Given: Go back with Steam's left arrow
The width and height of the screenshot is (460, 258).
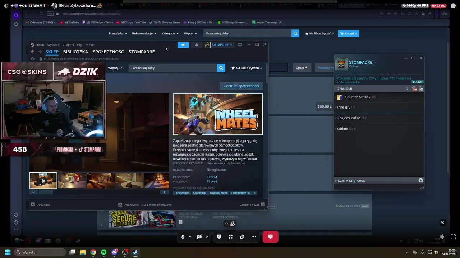Looking at the screenshot, I should pyautogui.click(x=33, y=52).
